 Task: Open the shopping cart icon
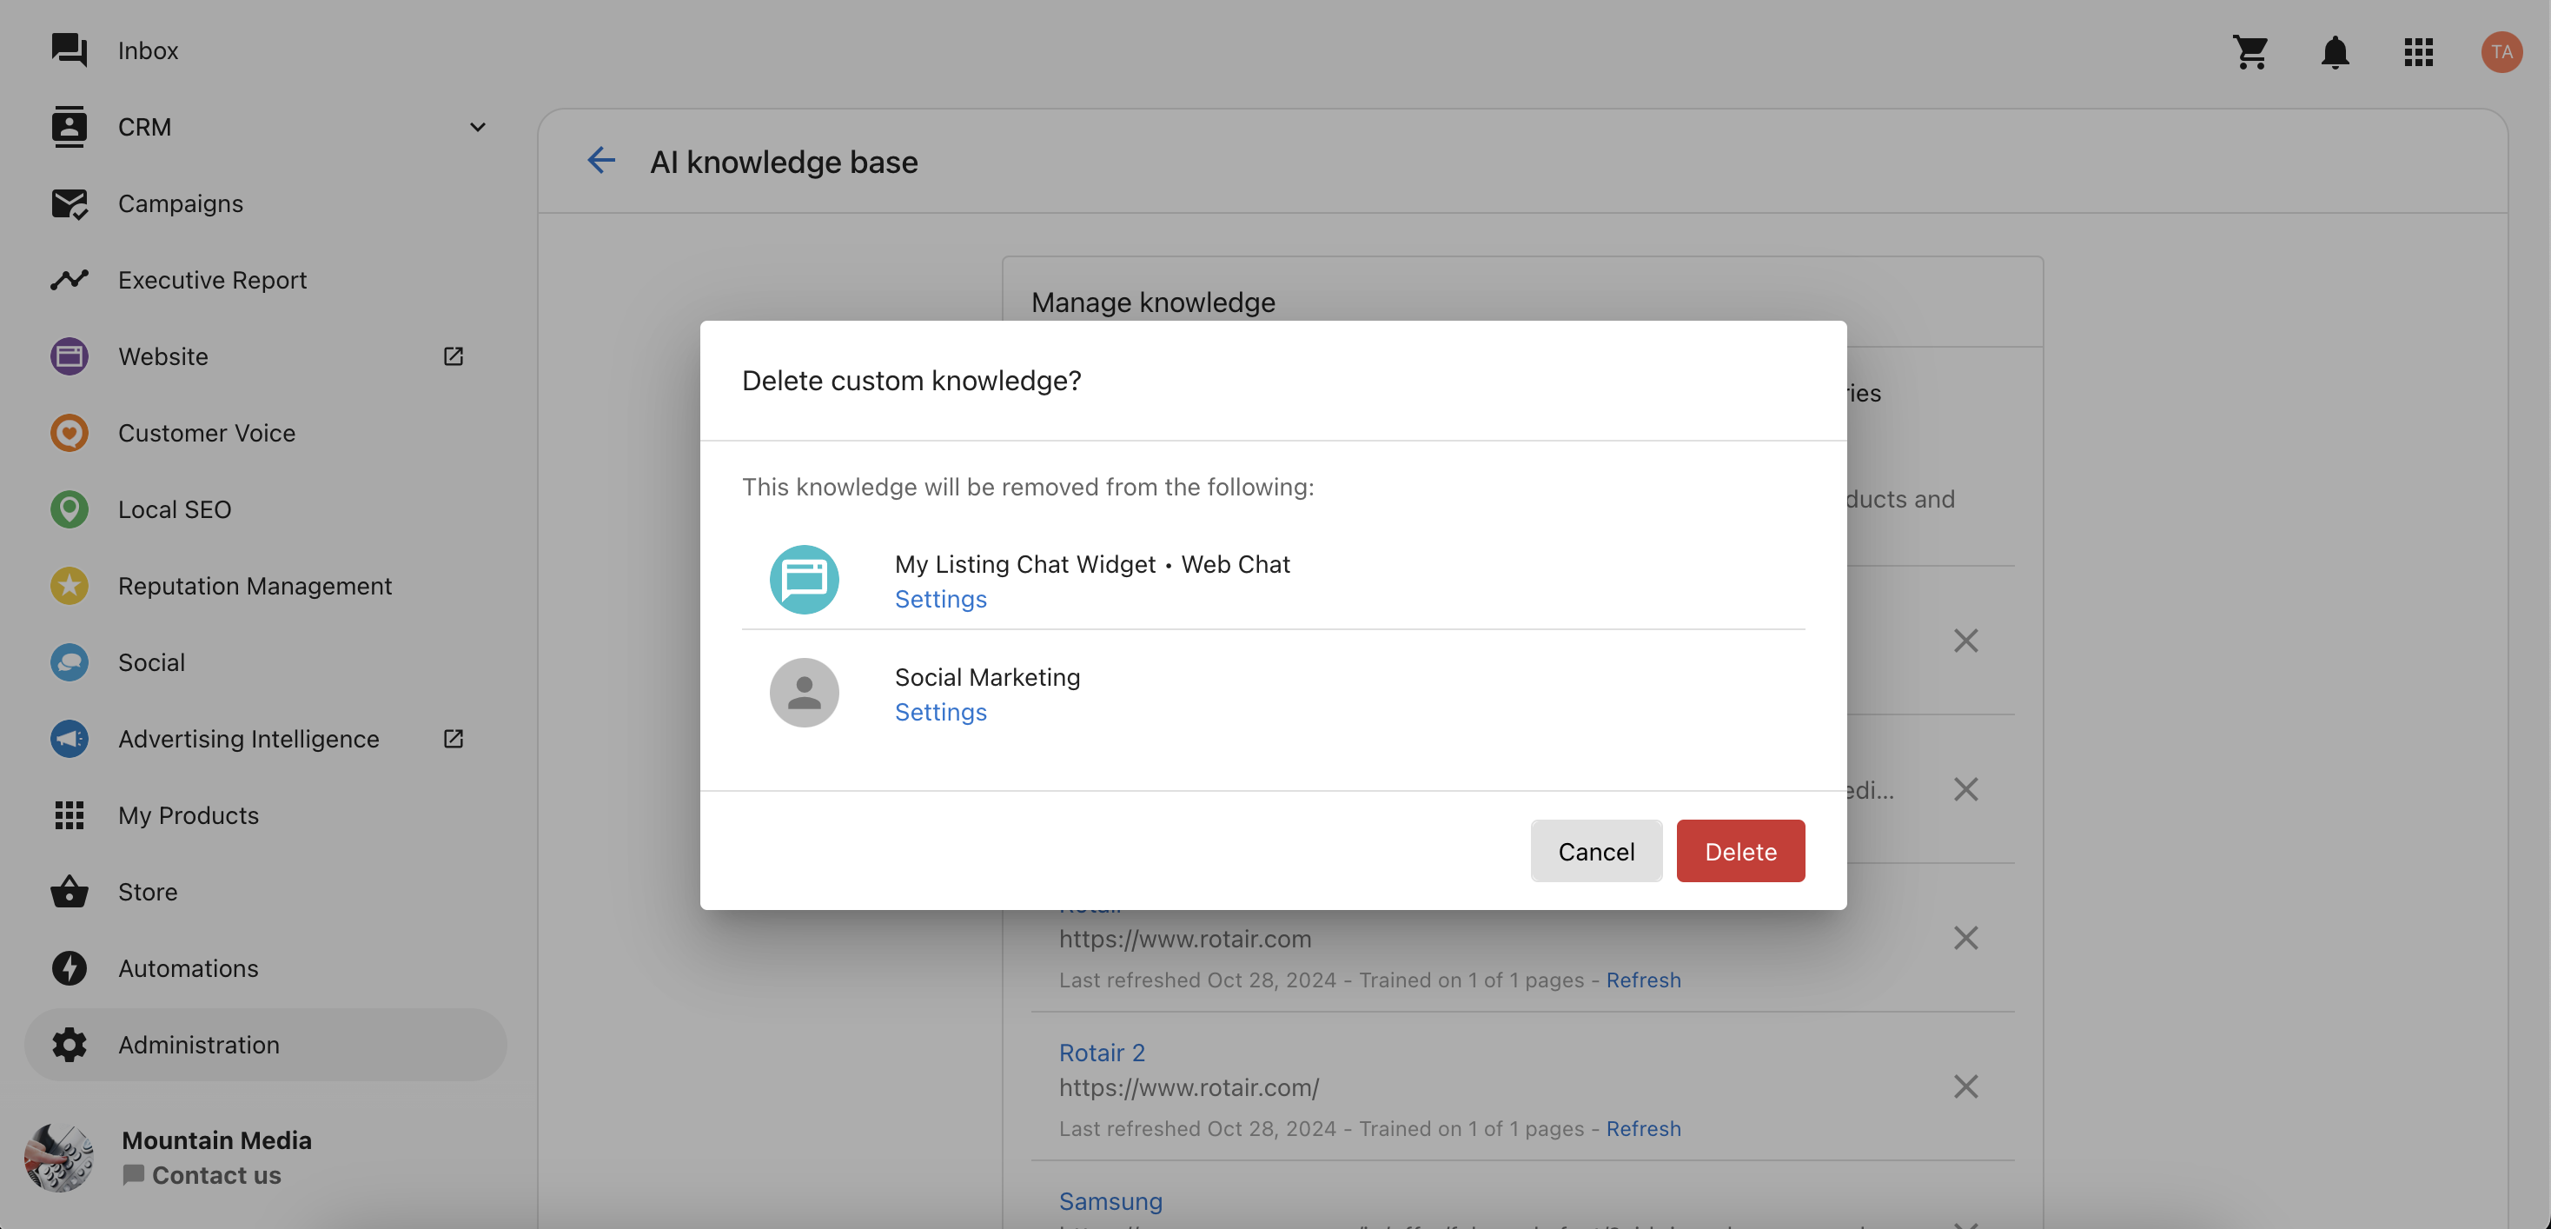pos(2251,51)
